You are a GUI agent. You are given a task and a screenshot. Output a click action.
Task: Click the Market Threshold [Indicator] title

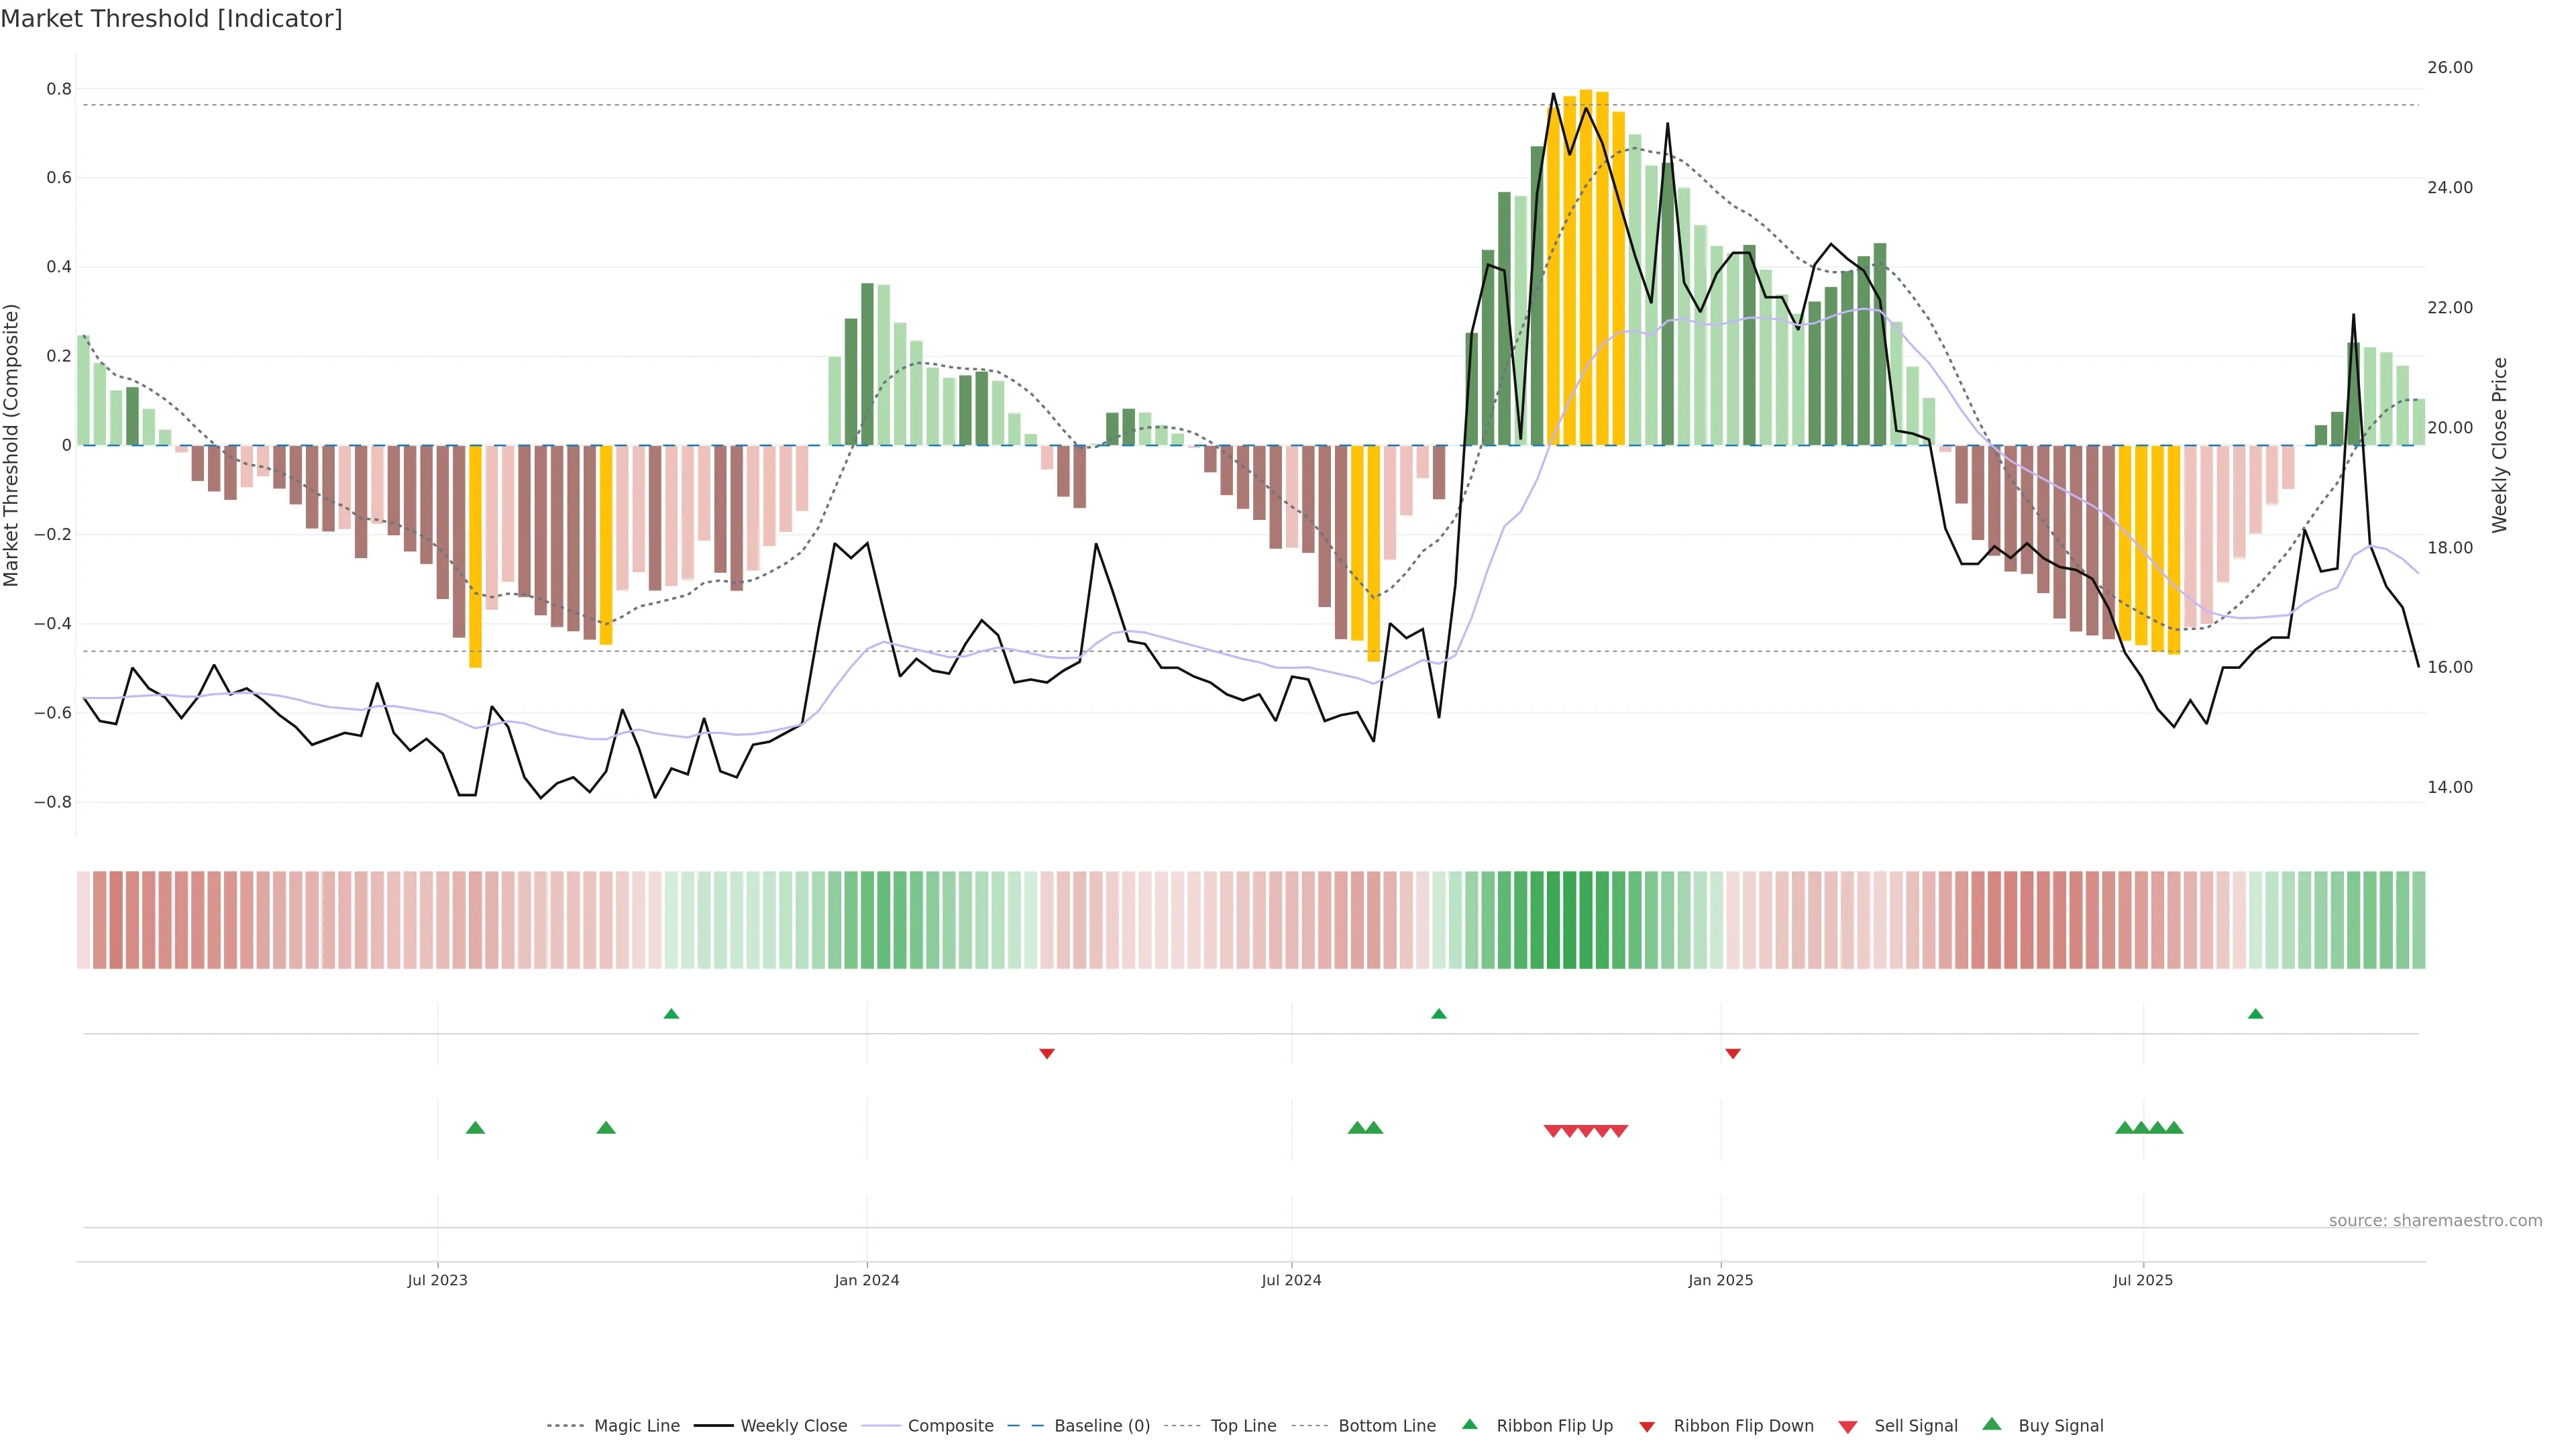pyautogui.click(x=172, y=19)
